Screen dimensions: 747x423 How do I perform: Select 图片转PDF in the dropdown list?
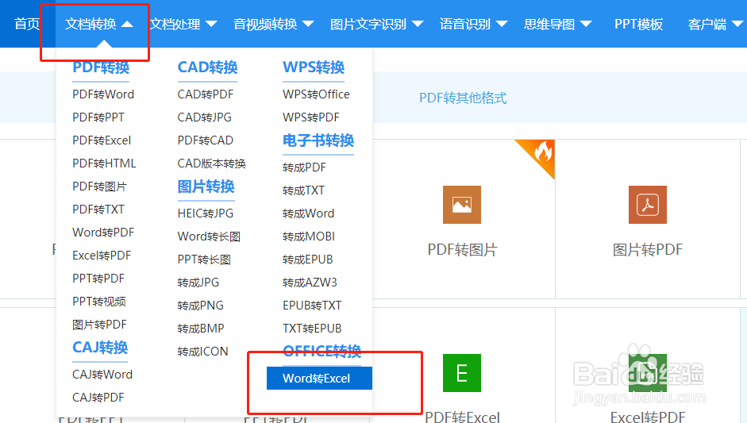coord(99,325)
